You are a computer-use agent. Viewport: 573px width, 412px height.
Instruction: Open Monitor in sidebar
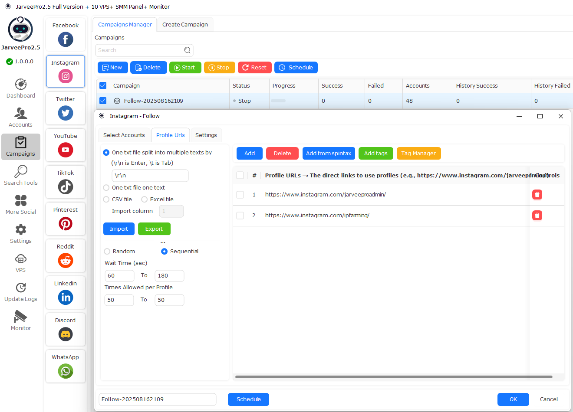tap(21, 321)
